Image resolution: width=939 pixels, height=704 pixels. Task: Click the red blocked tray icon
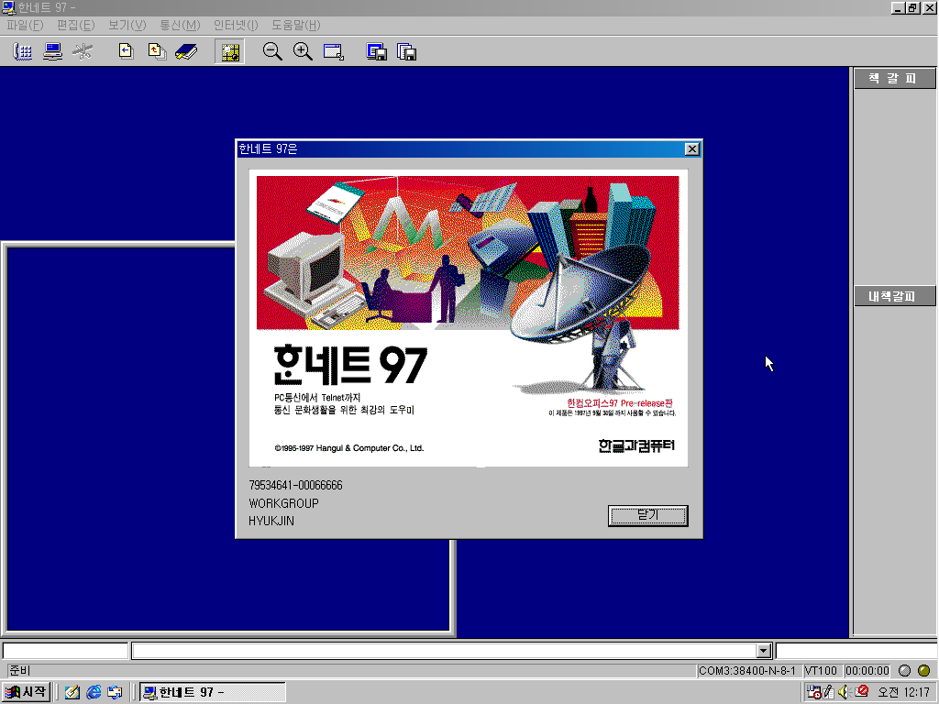tap(862, 691)
